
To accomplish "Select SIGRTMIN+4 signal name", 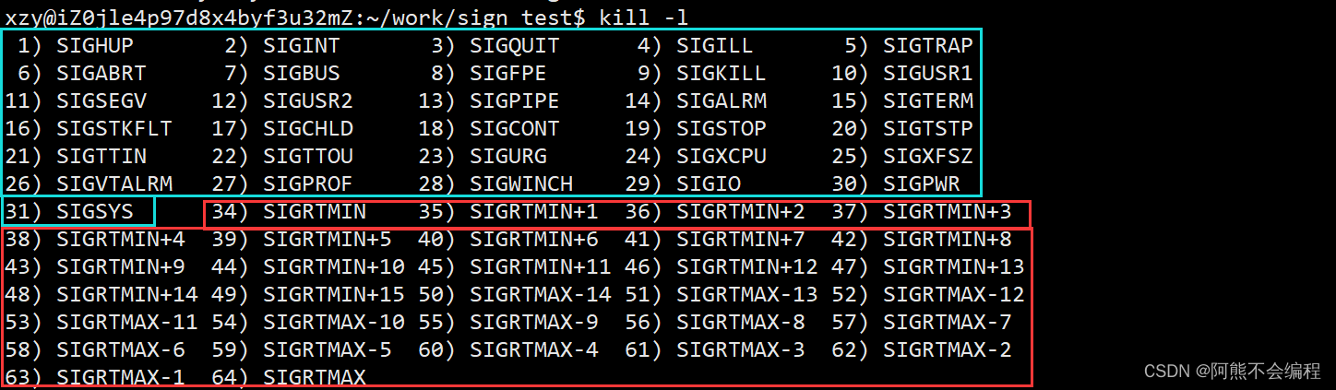I will 121,240.
